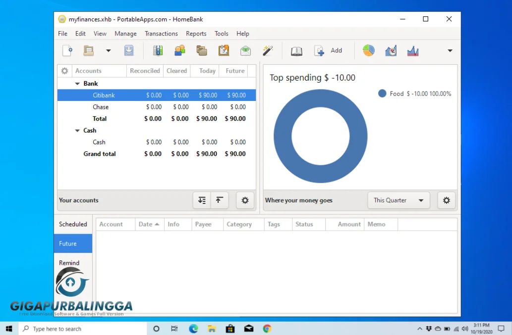Open the Accounts manager toolbar icon
The image size is (512, 335).
[x=158, y=50]
